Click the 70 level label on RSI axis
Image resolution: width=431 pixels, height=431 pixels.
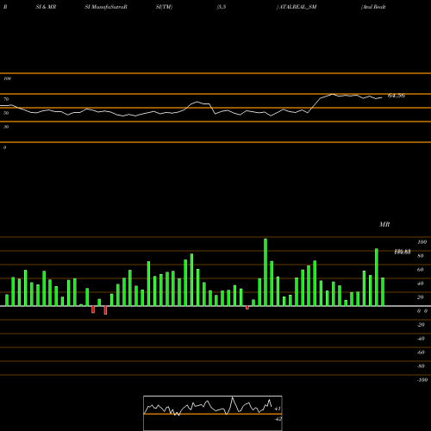point(6,99)
